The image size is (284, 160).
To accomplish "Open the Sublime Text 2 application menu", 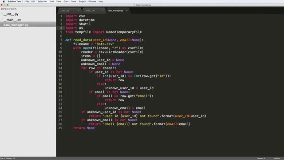I will (15, 1).
